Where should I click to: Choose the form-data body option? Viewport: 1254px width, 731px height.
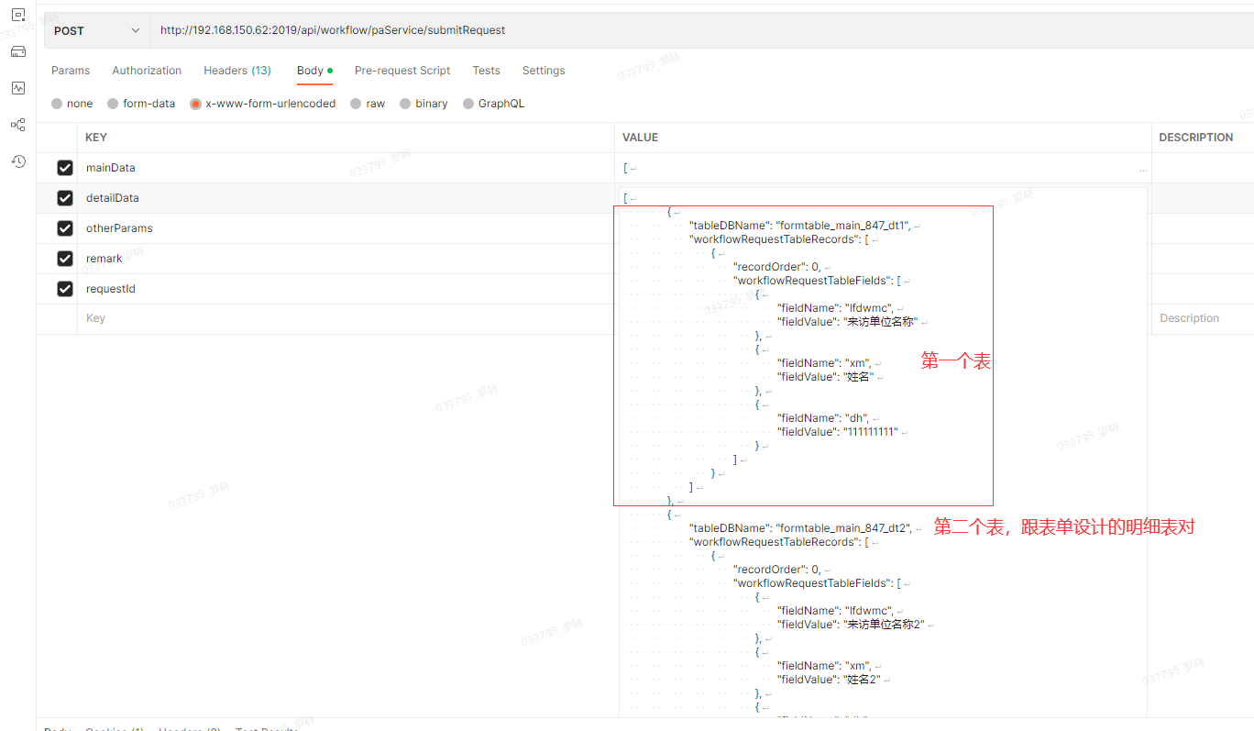[x=113, y=104]
